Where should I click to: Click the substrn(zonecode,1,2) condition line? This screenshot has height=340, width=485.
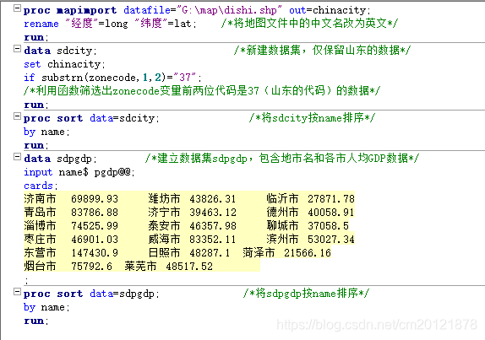[112, 78]
